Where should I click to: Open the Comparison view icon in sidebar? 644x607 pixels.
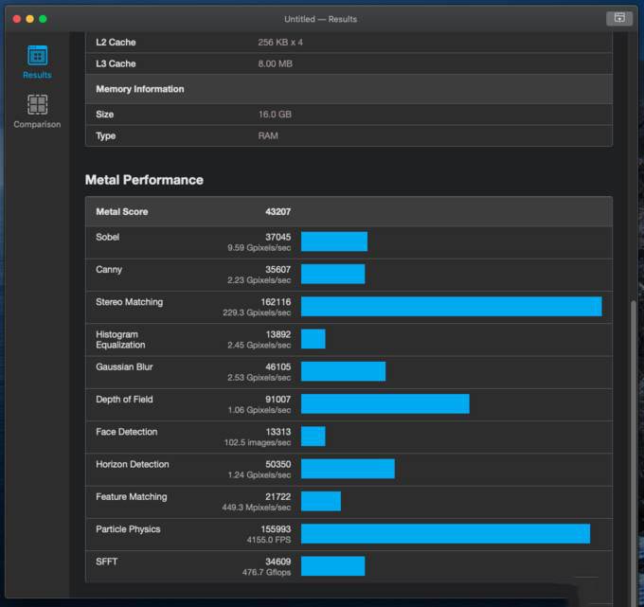37,104
